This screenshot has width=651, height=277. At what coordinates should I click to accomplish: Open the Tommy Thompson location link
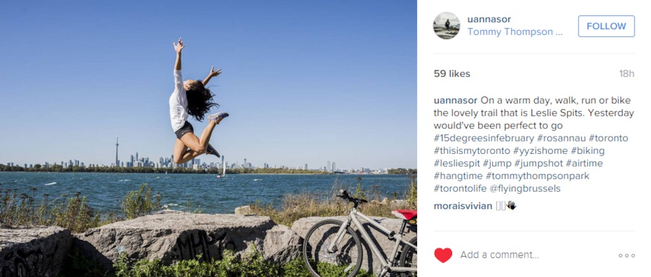515,32
